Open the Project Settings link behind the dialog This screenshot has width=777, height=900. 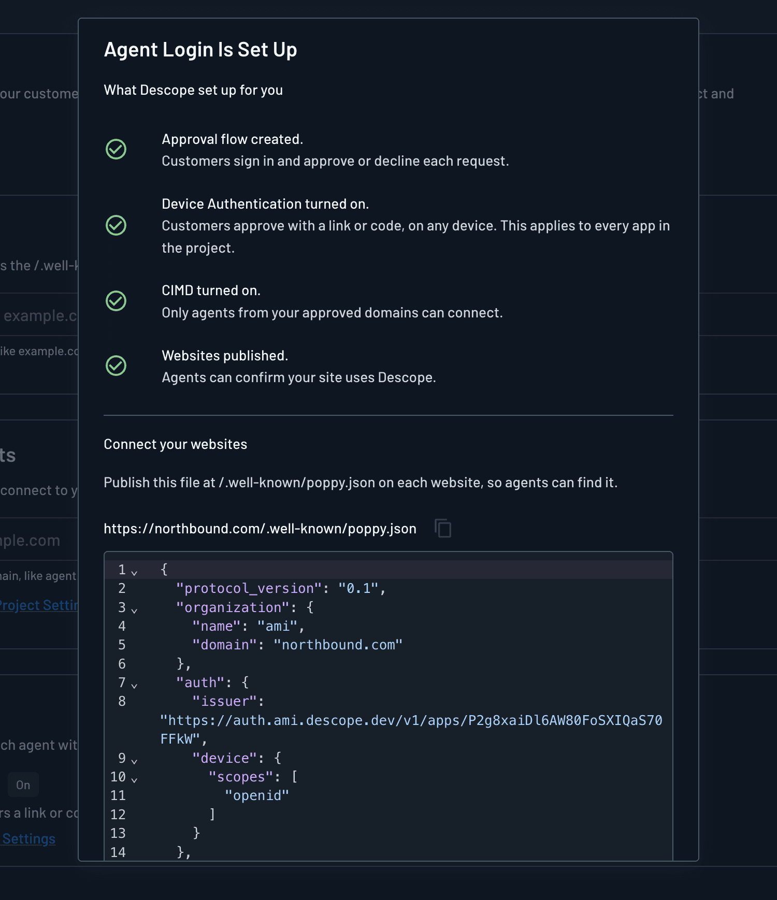tap(39, 605)
